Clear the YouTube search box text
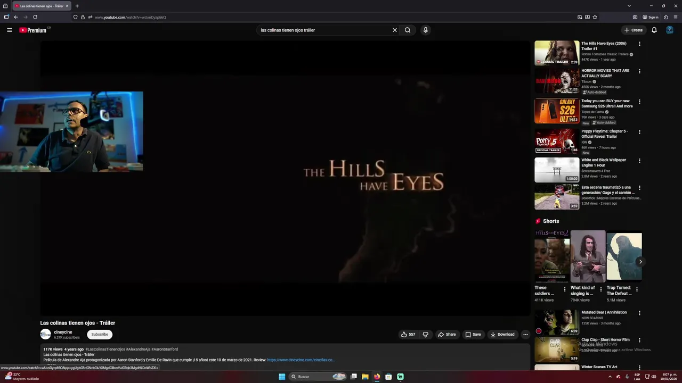Viewport: 682px width, 383px height. pyautogui.click(x=395, y=30)
